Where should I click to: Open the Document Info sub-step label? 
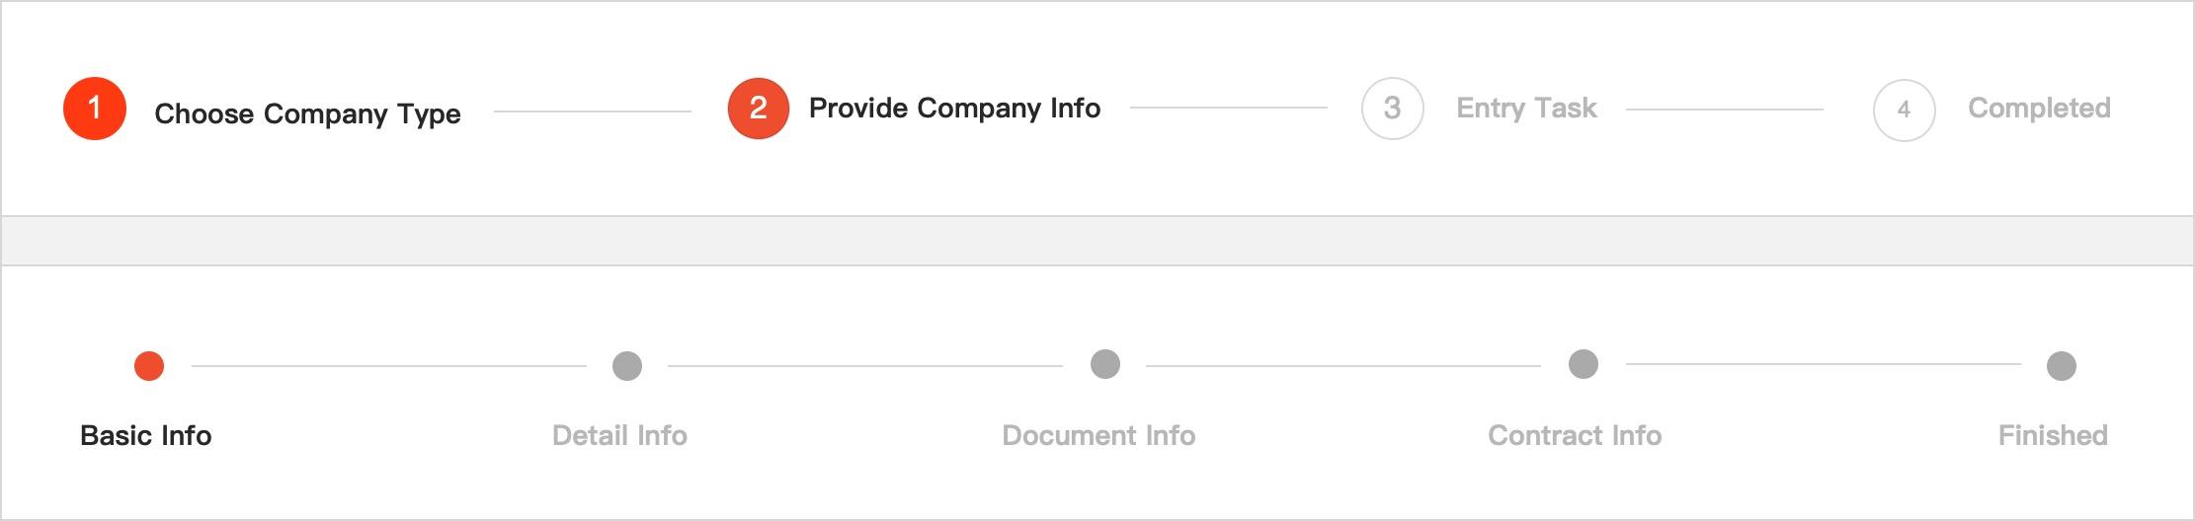(x=1098, y=435)
